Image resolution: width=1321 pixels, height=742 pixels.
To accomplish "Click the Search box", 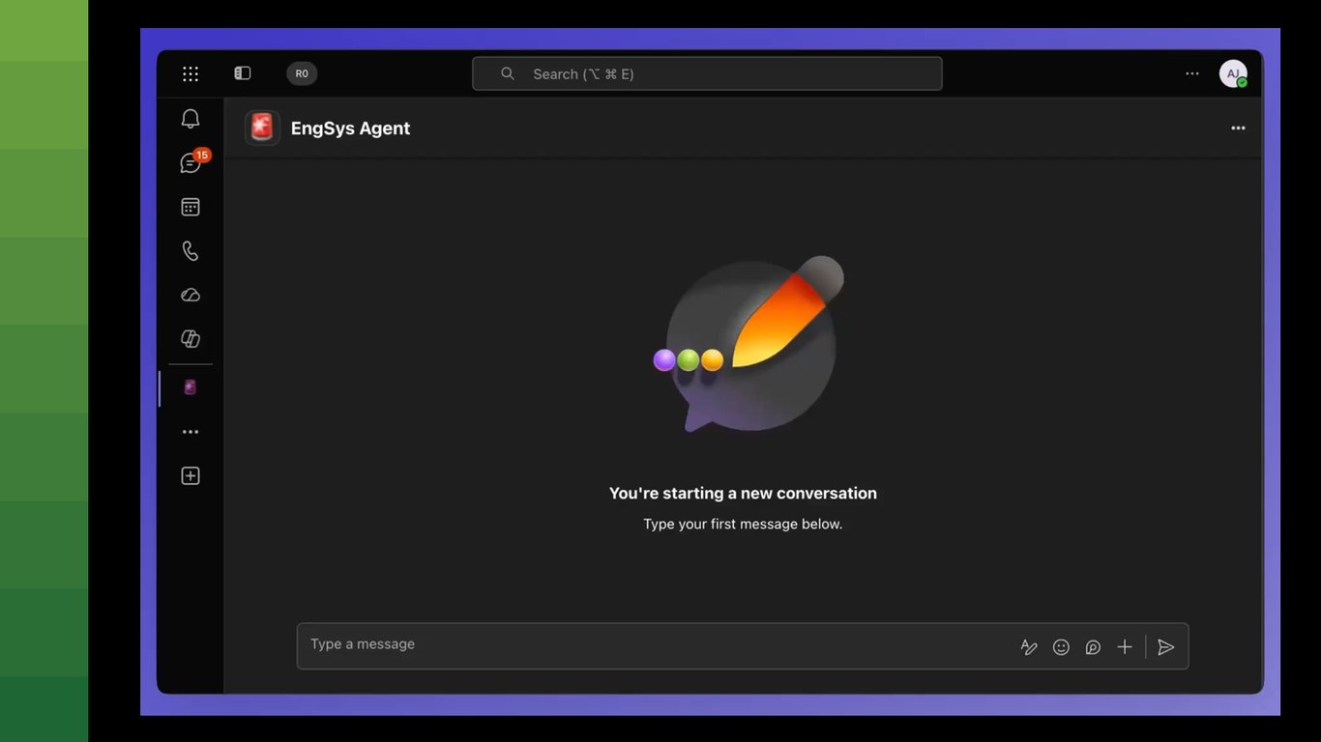I will point(707,73).
